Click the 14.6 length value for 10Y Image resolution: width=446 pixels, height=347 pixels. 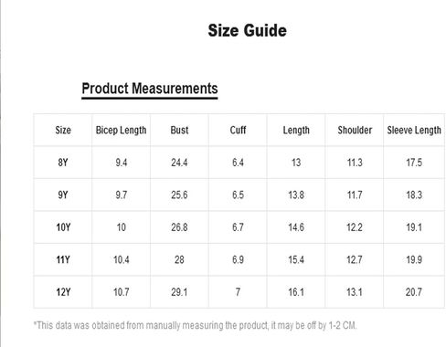[296, 227]
